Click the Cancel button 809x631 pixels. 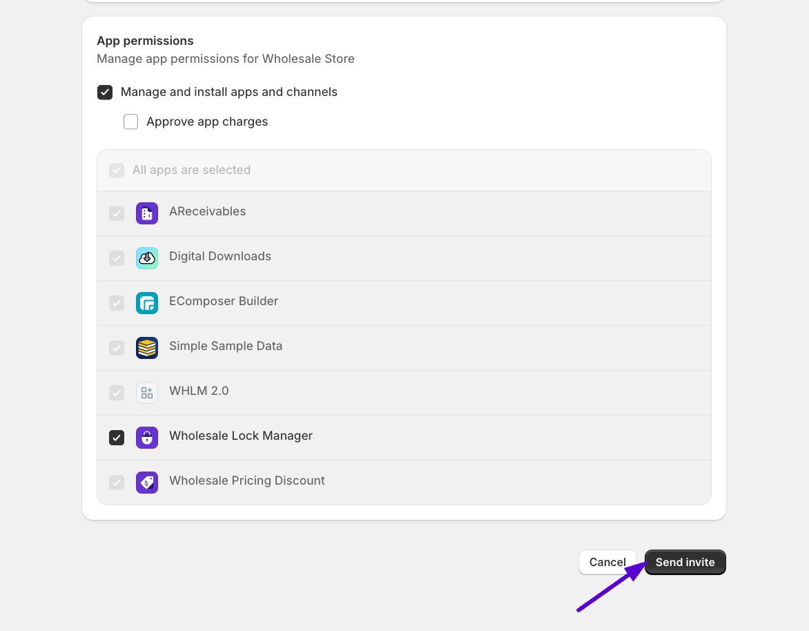[607, 563]
